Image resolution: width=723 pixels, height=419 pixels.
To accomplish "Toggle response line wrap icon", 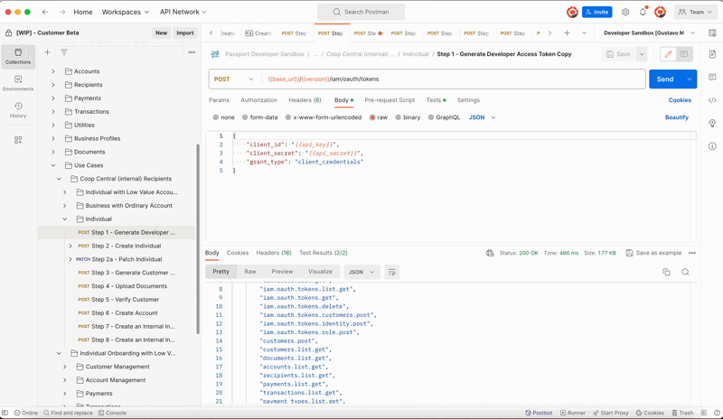I will [x=391, y=272].
